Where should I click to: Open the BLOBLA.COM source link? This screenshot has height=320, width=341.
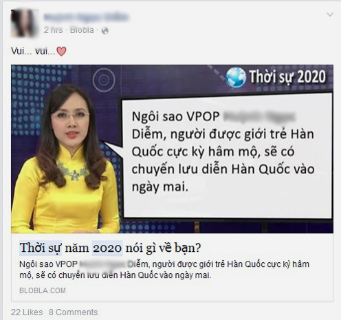(43, 290)
